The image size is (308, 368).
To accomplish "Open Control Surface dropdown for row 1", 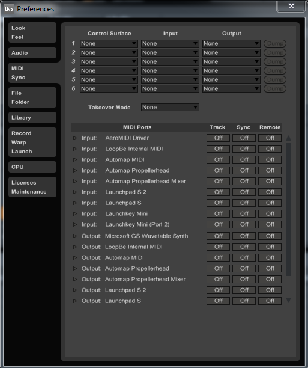I will click(x=109, y=43).
